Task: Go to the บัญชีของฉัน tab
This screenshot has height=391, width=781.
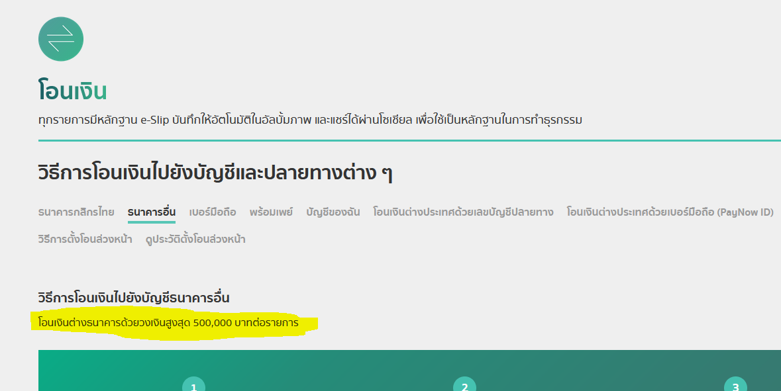Action: [x=333, y=212]
